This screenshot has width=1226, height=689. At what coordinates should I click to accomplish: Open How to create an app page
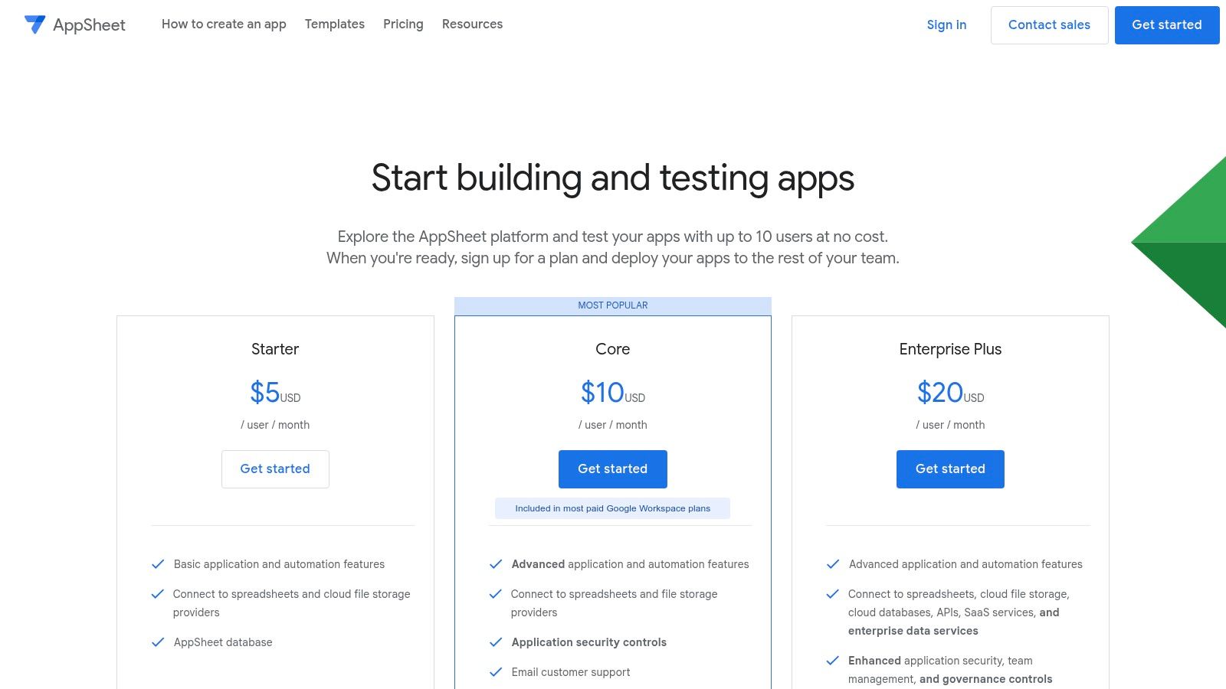click(x=224, y=24)
